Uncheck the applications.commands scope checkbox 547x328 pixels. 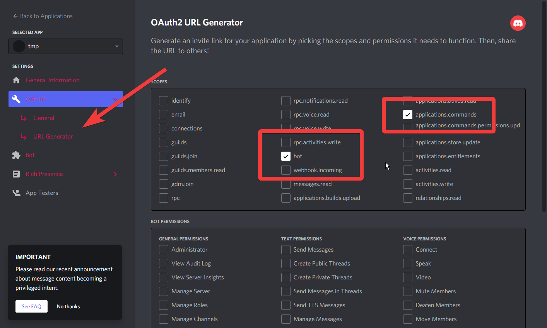408,115
